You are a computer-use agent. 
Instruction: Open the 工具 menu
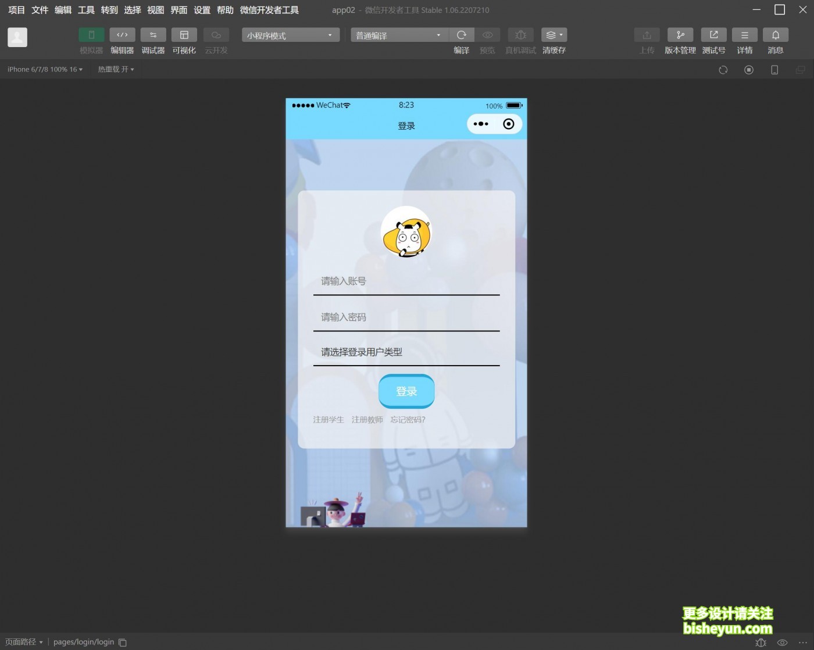86,10
